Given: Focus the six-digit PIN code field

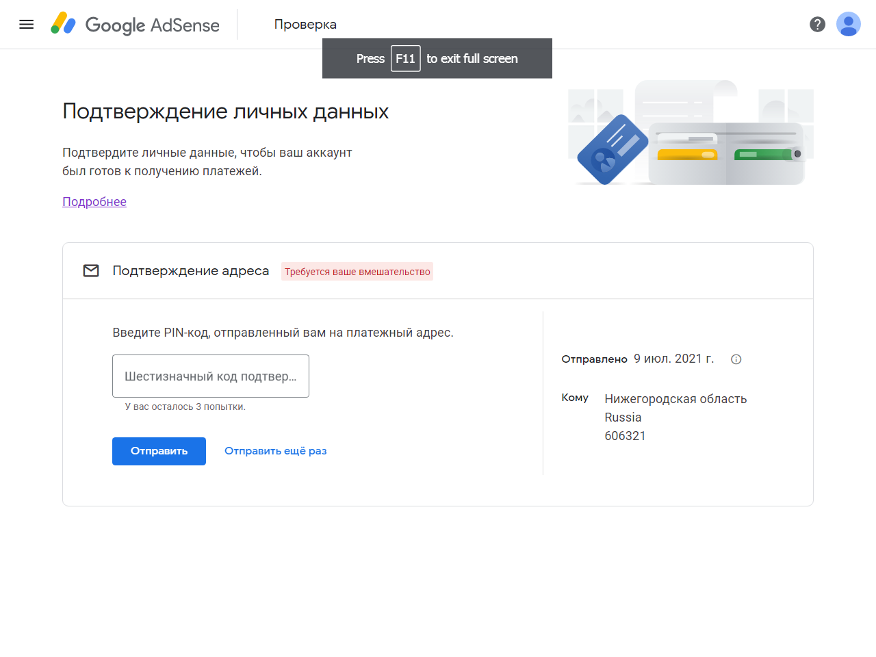Looking at the screenshot, I should (210, 376).
